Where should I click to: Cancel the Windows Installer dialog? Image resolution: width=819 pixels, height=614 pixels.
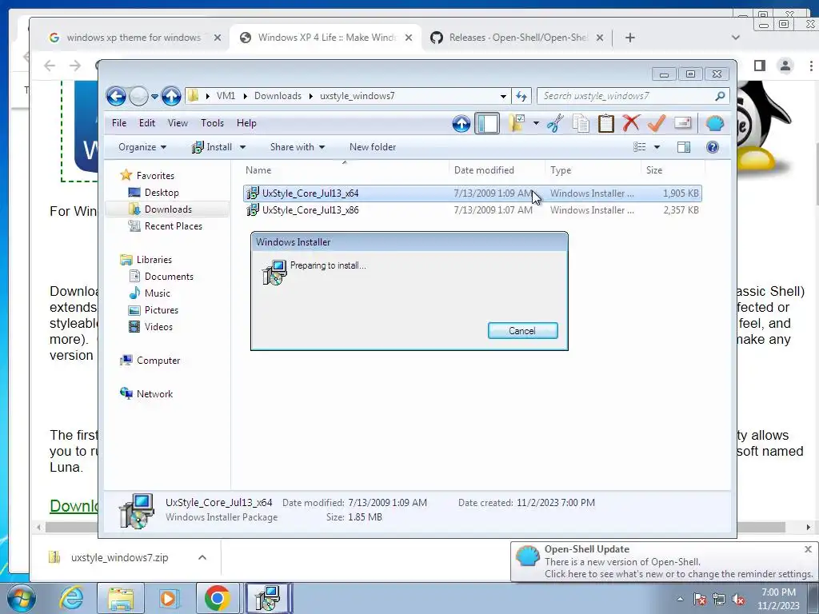pos(522,330)
